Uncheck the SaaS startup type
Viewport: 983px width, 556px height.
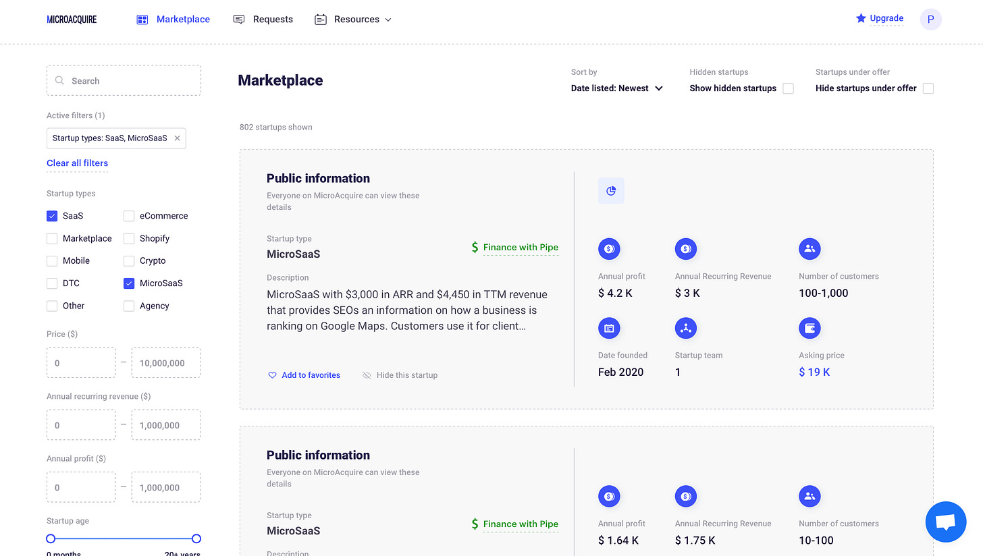(52, 216)
